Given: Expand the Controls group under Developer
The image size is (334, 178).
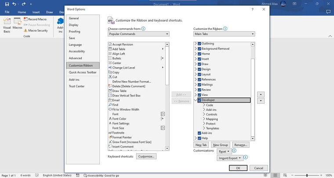Looking at the screenshot, I should 204,114.
